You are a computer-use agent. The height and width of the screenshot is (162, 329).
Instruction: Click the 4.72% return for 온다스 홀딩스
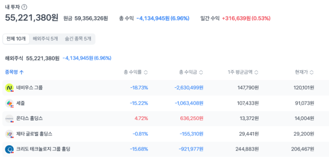click(x=141, y=119)
